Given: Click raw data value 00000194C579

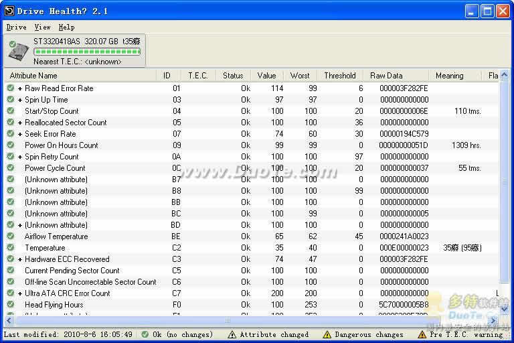Looking at the screenshot, I should tap(404, 134).
